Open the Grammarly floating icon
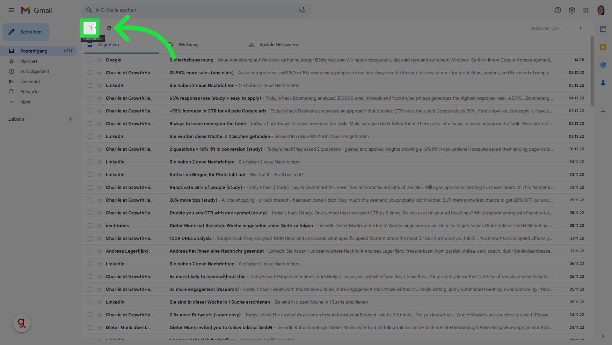This screenshot has height=345, width=612. pos(22,323)
